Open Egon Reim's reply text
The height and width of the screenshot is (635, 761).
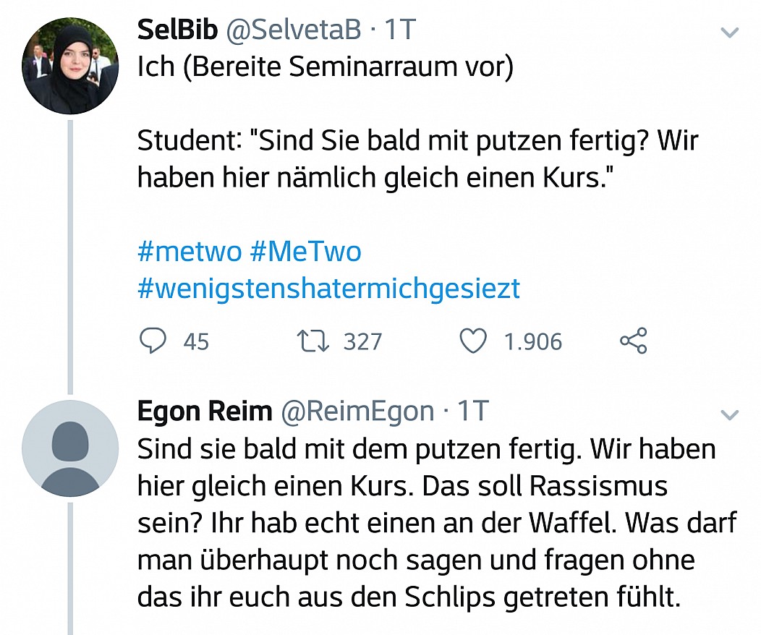point(437,522)
